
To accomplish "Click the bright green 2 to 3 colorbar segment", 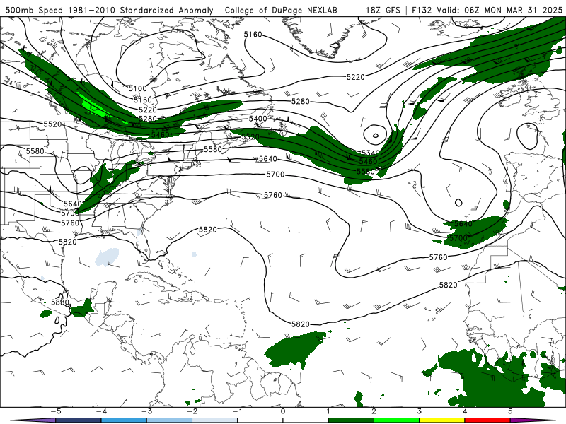I will point(396,420).
